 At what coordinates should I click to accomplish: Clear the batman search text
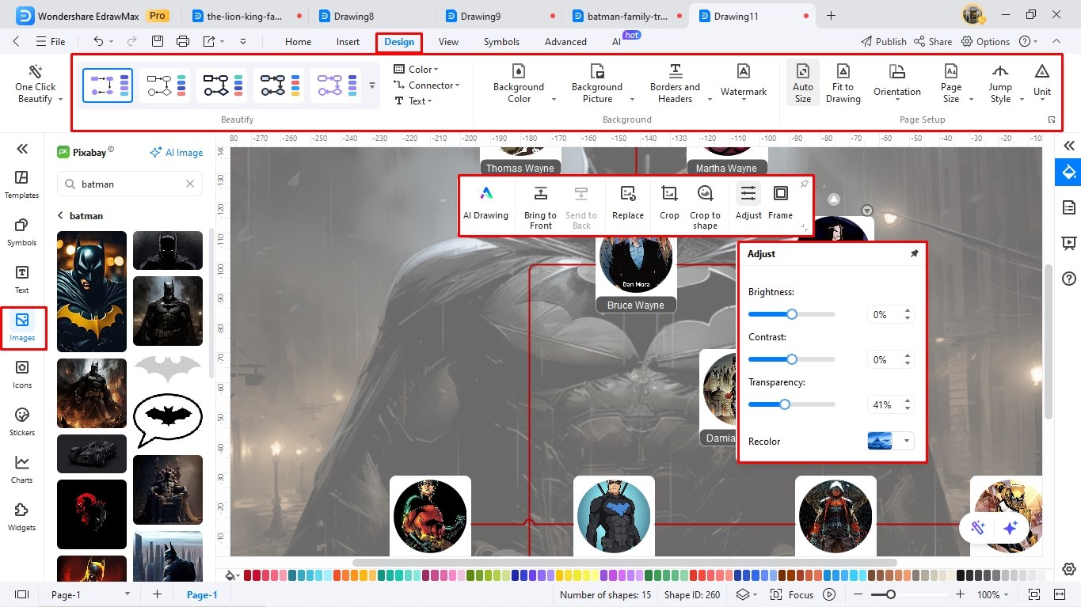190,184
